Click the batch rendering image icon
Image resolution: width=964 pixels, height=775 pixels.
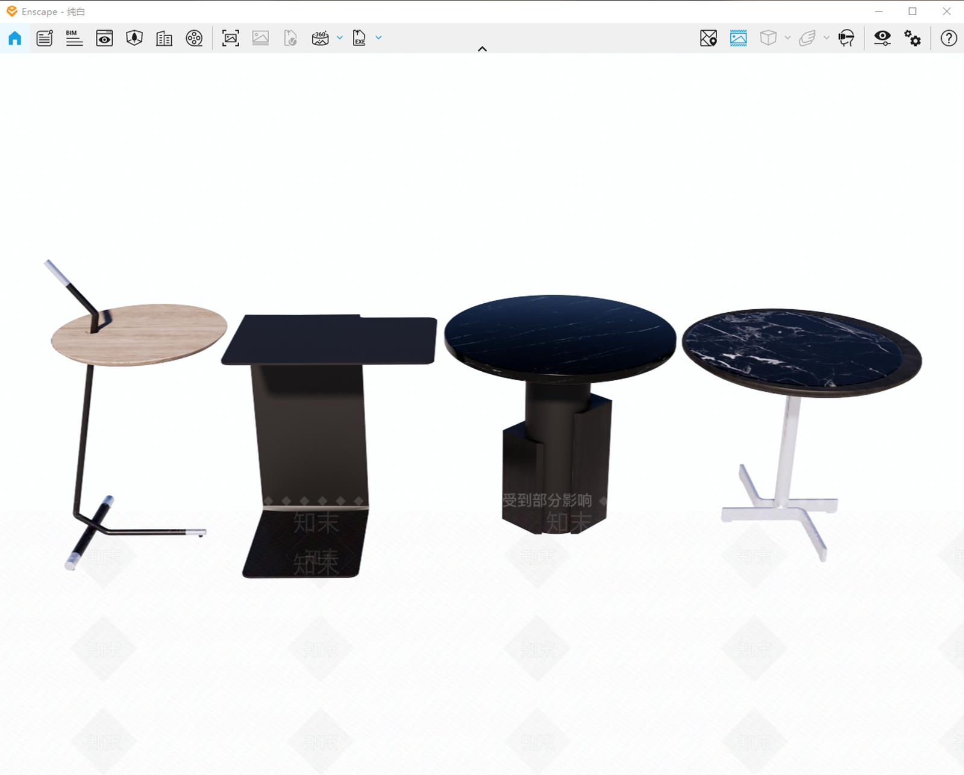pos(260,38)
